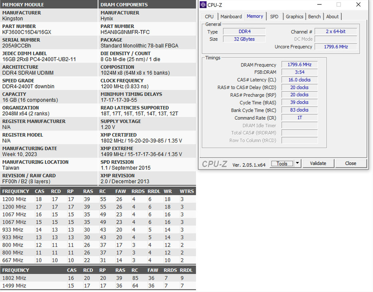Open the SPD tab
This screenshot has height=292, width=373.
tap(274, 16)
